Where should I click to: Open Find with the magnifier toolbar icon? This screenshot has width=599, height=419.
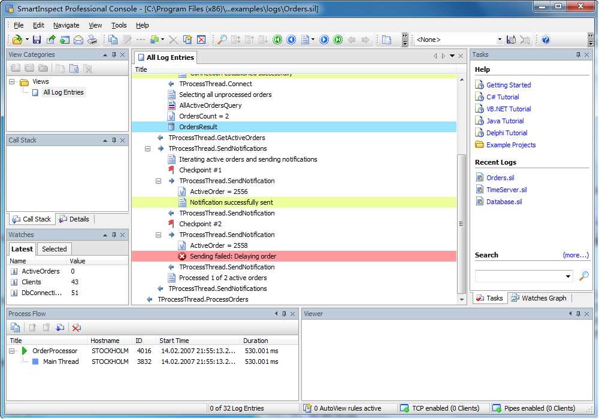[x=222, y=40]
